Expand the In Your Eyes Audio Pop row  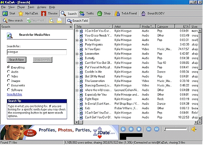(x=77, y=40)
